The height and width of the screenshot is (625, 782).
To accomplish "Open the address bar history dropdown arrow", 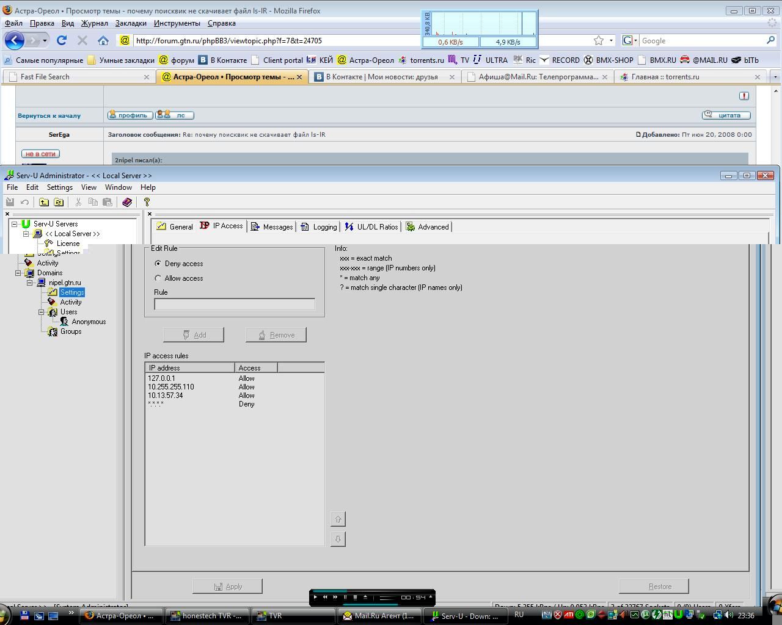I will pos(611,41).
